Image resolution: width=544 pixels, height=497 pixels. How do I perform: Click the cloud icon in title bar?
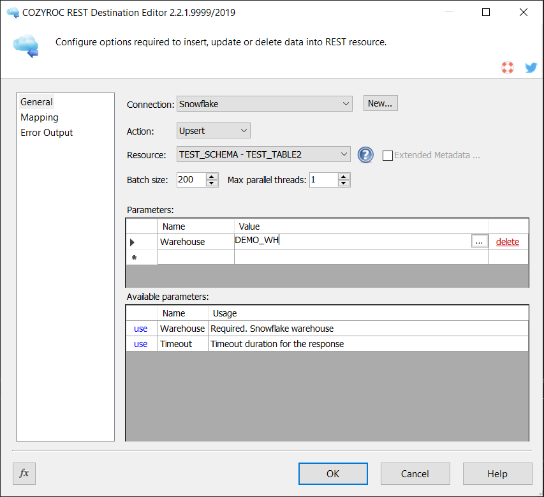[x=13, y=13]
